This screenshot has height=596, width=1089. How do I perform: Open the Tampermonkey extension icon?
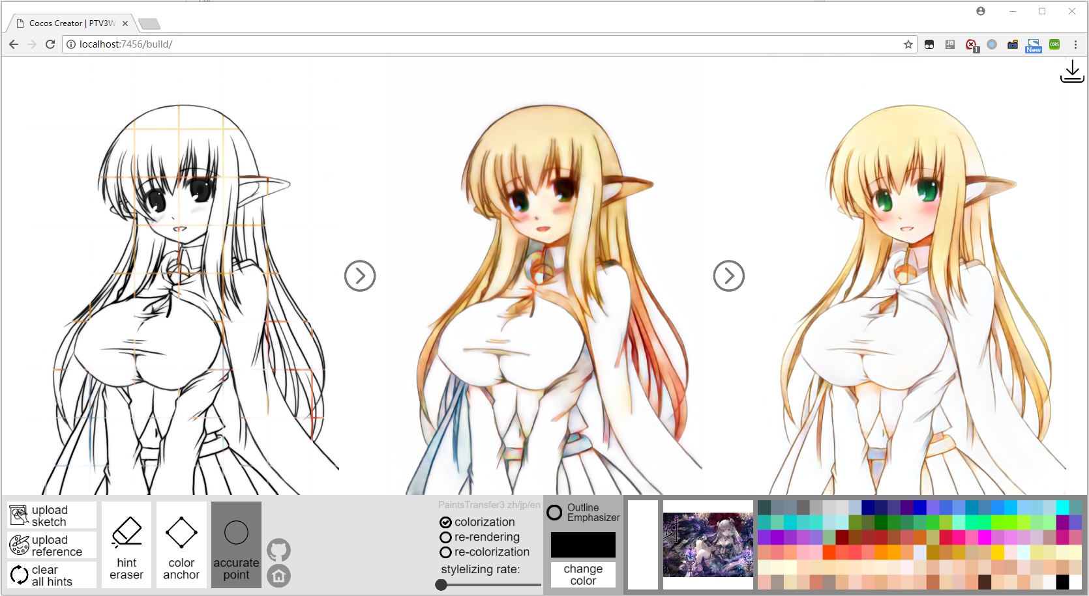pyautogui.click(x=929, y=44)
